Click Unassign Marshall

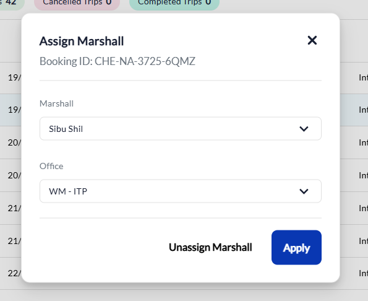(210, 247)
